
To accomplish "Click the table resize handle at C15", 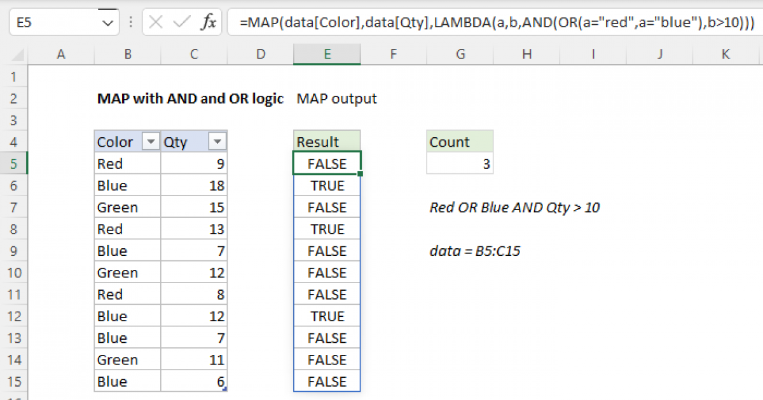I will pos(224,389).
